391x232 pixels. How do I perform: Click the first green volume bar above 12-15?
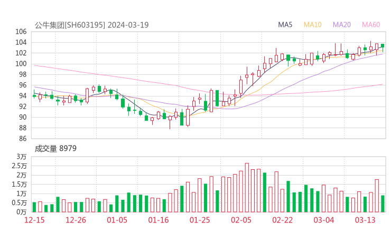point(34,207)
